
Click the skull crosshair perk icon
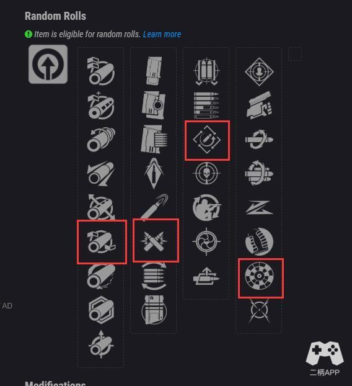206,173
